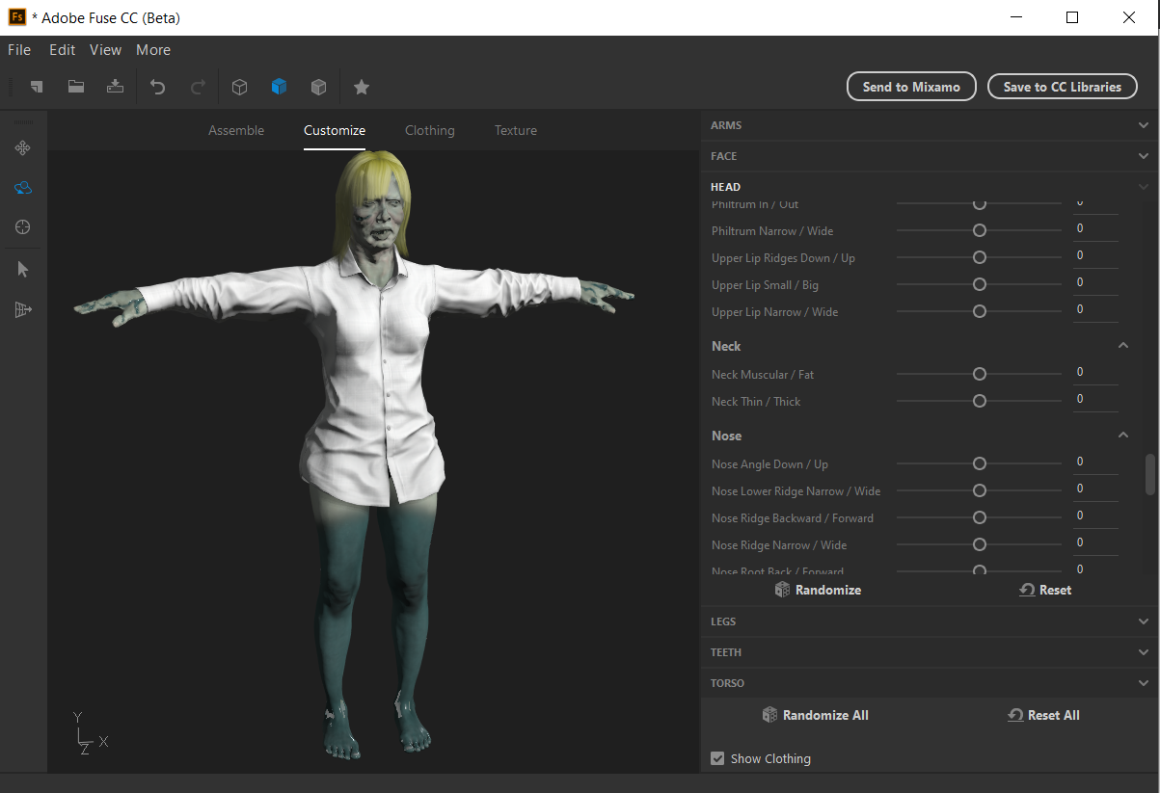Click the Nose Angle Down / Up value field

point(1094,462)
